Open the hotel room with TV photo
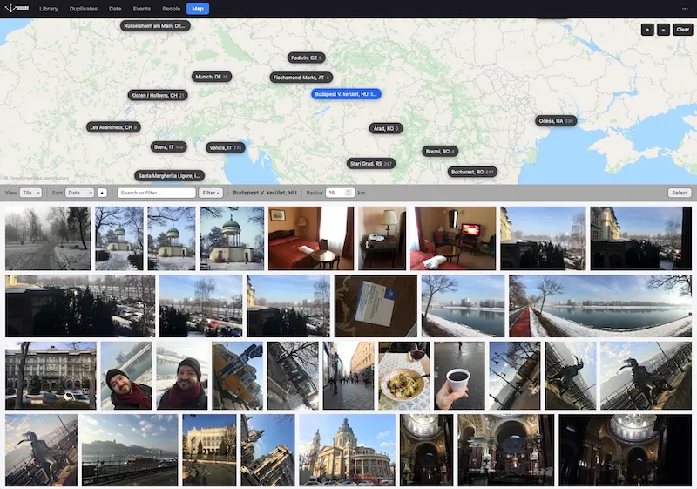The width and height of the screenshot is (697, 489). (453, 238)
